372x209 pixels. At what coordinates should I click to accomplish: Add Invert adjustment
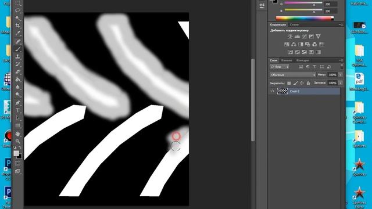(x=290, y=52)
